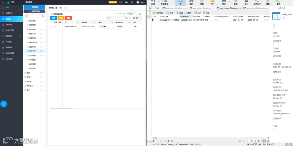The height and width of the screenshot is (146, 293).
Task: Click the cloud icon in top bar
Action: tap(126, 2)
